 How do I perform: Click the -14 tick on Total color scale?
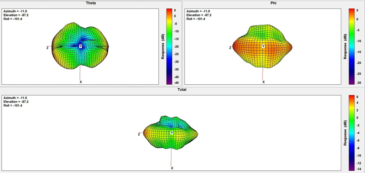pyautogui.click(x=359, y=169)
